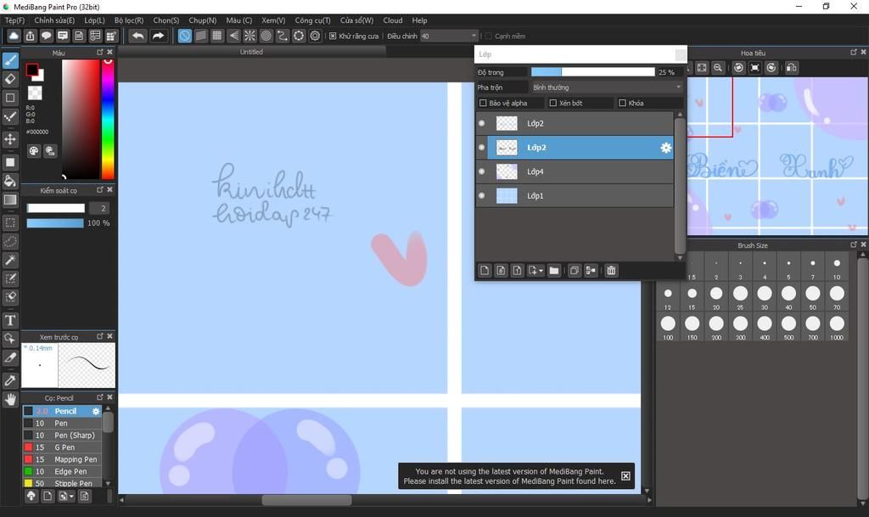Click the Redo arrow in toolbar
The height and width of the screenshot is (517, 869).
(158, 36)
